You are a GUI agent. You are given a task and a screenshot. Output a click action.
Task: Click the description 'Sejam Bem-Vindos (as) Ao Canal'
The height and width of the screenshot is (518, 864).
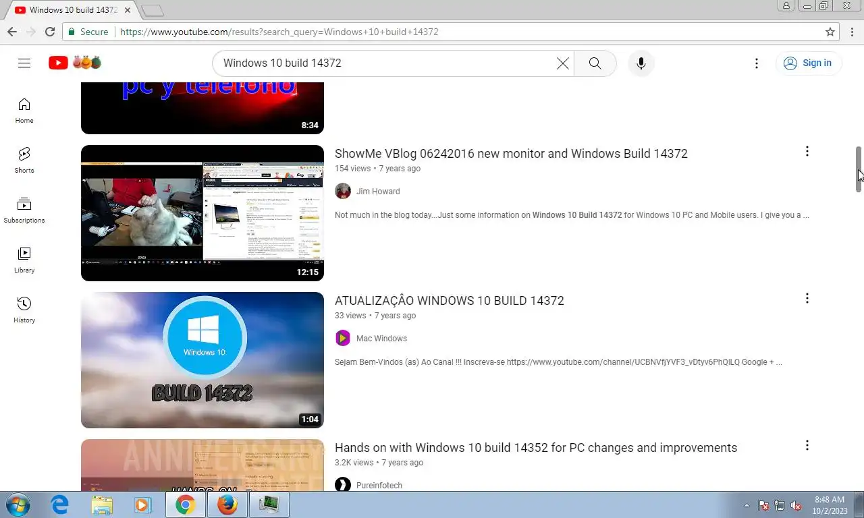click(x=558, y=362)
